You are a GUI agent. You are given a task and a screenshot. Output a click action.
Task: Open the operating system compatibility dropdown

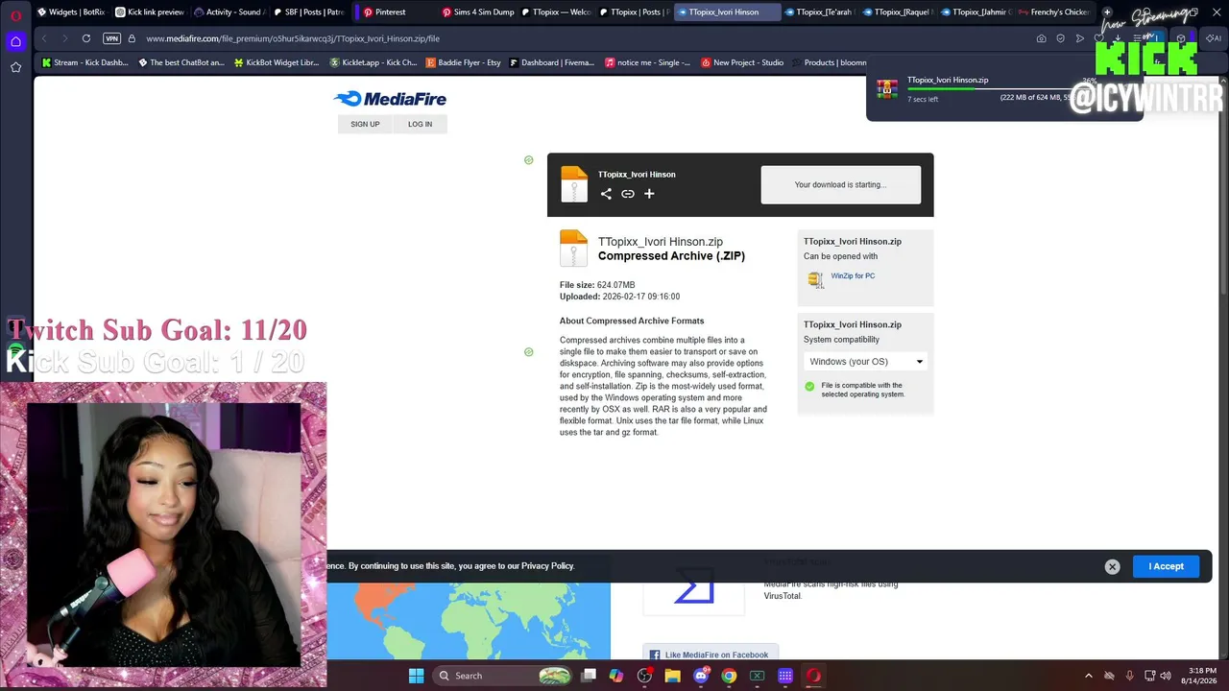pyautogui.click(x=865, y=362)
